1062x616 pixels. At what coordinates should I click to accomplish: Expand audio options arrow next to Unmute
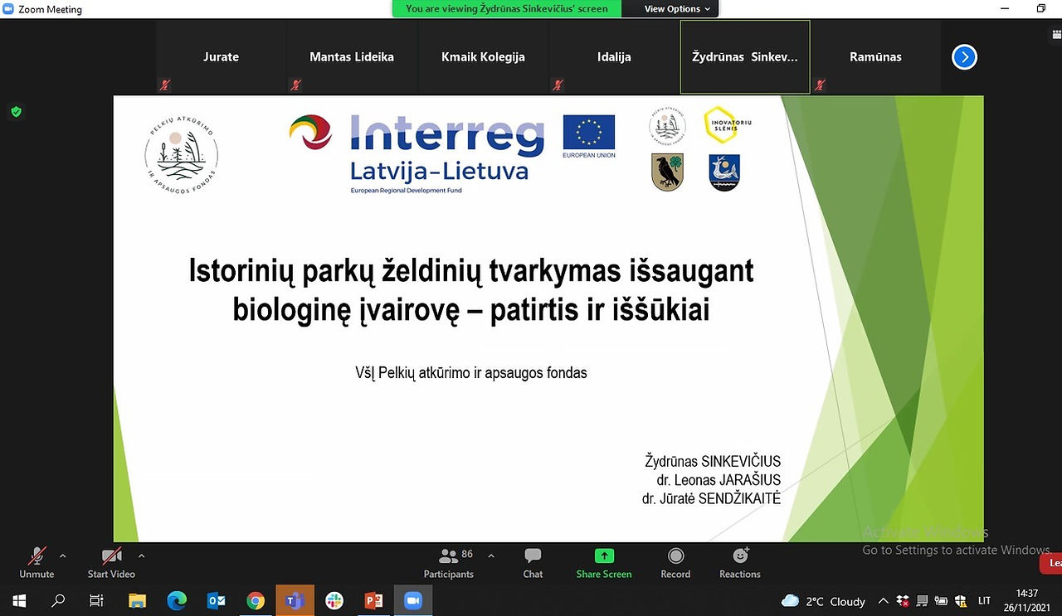click(x=63, y=555)
